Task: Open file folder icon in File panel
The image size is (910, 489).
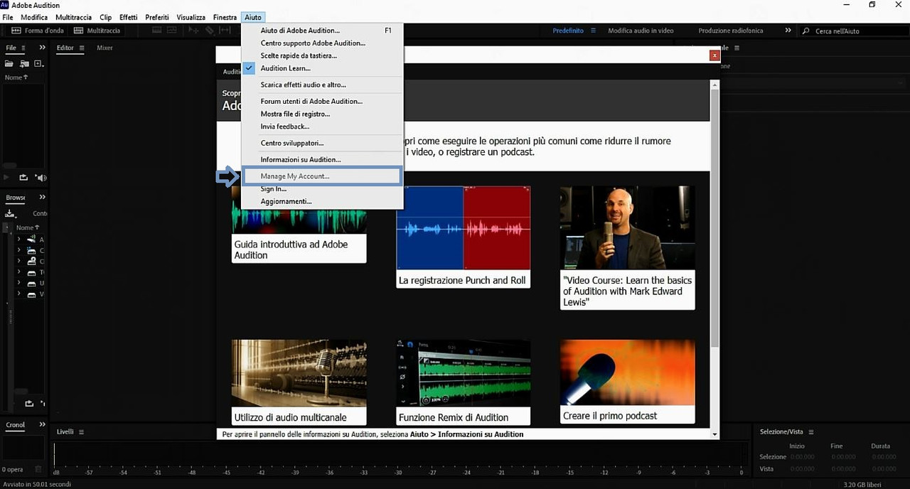Action: tap(10, 64)
